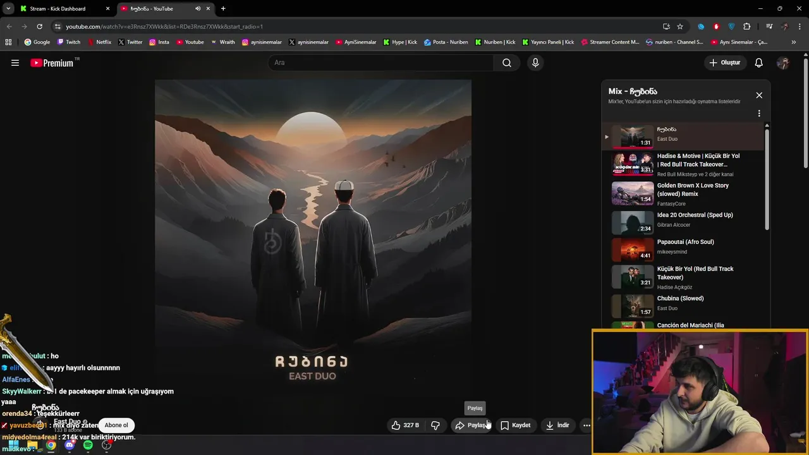Start voice search with microphone icon

tap(535, 63)
